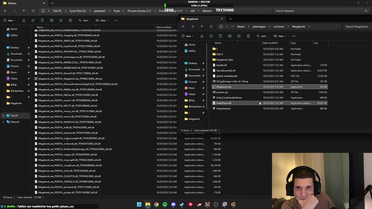The width and height of the screenshot is (372, 209).
Task: Paste into the Megabonk window
Action: click(x=220, y=36)
